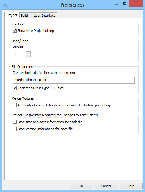Maximize the Preferences window
Viewport: 145px width, 192px height.
click(125, 3)
